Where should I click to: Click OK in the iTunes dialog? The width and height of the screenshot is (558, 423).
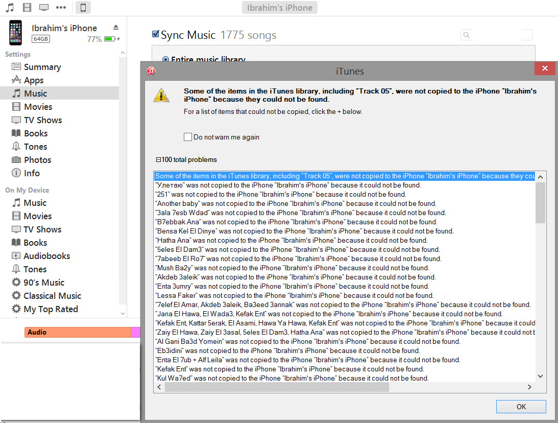[x=521, y=407]
